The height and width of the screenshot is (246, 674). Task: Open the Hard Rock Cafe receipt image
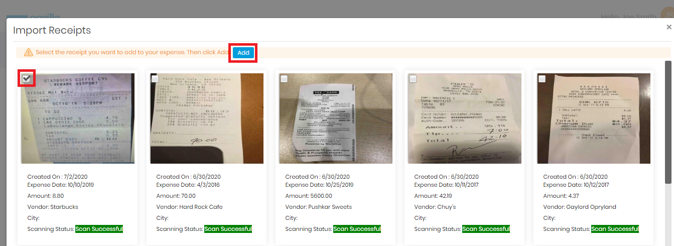(x=207, y=118)
